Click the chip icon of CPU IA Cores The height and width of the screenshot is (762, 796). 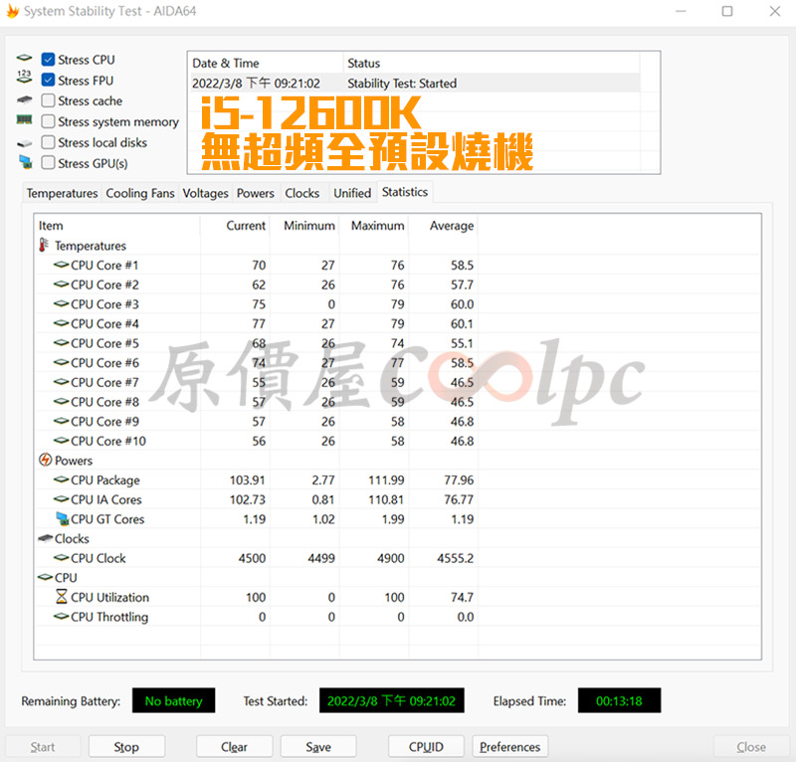coord(62,499)
